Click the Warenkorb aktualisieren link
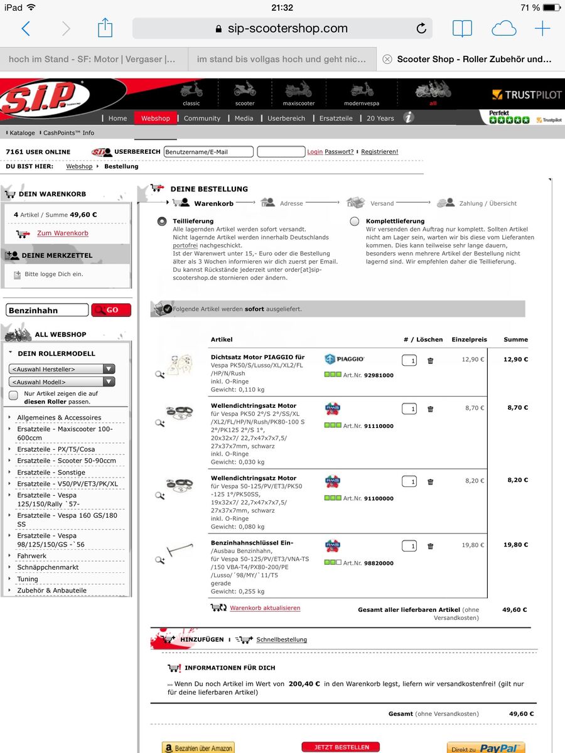 click(x=265, y=608)
